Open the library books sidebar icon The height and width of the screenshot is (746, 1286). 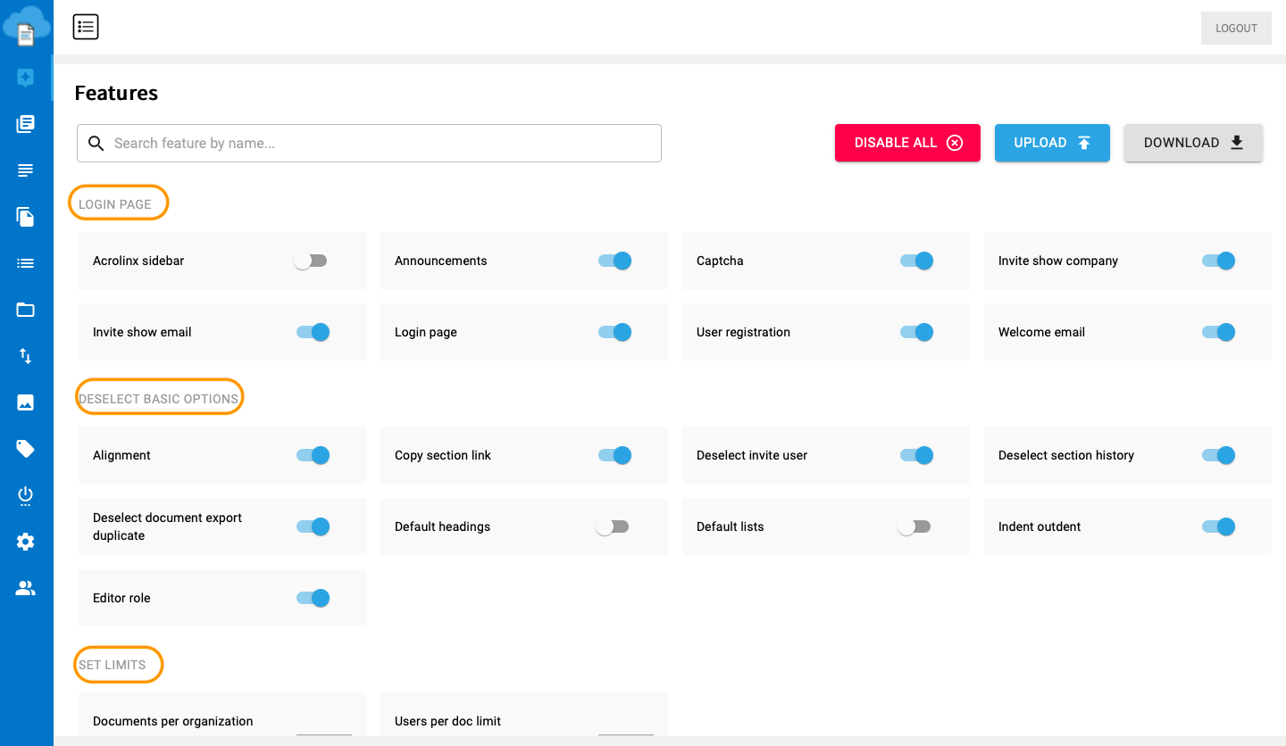pyautogui.click(x=26, y=124)
